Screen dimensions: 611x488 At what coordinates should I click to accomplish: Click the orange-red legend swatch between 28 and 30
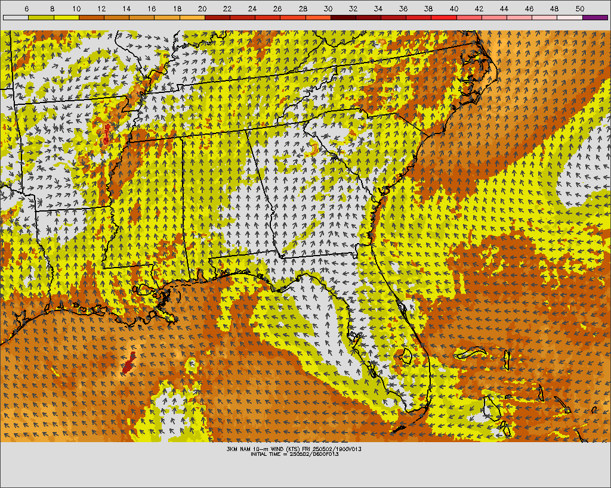coord(318,17)
